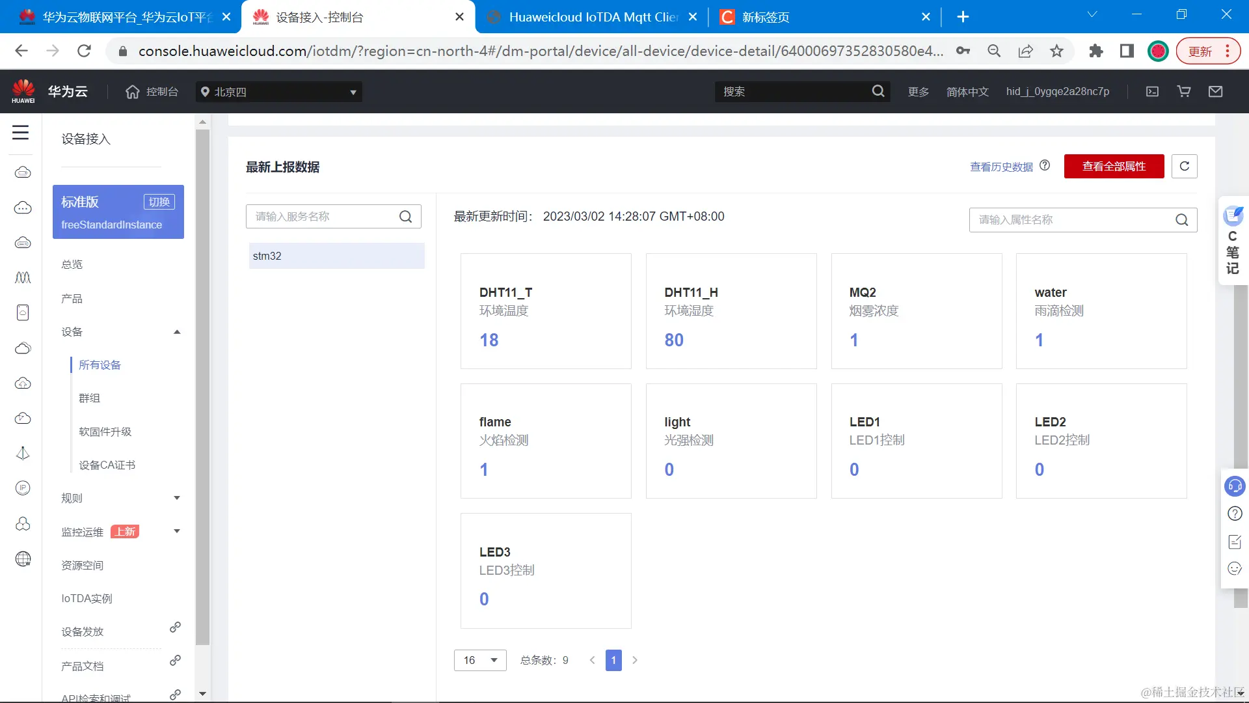Click the attribute name search icon

(x=1182, y=220)
